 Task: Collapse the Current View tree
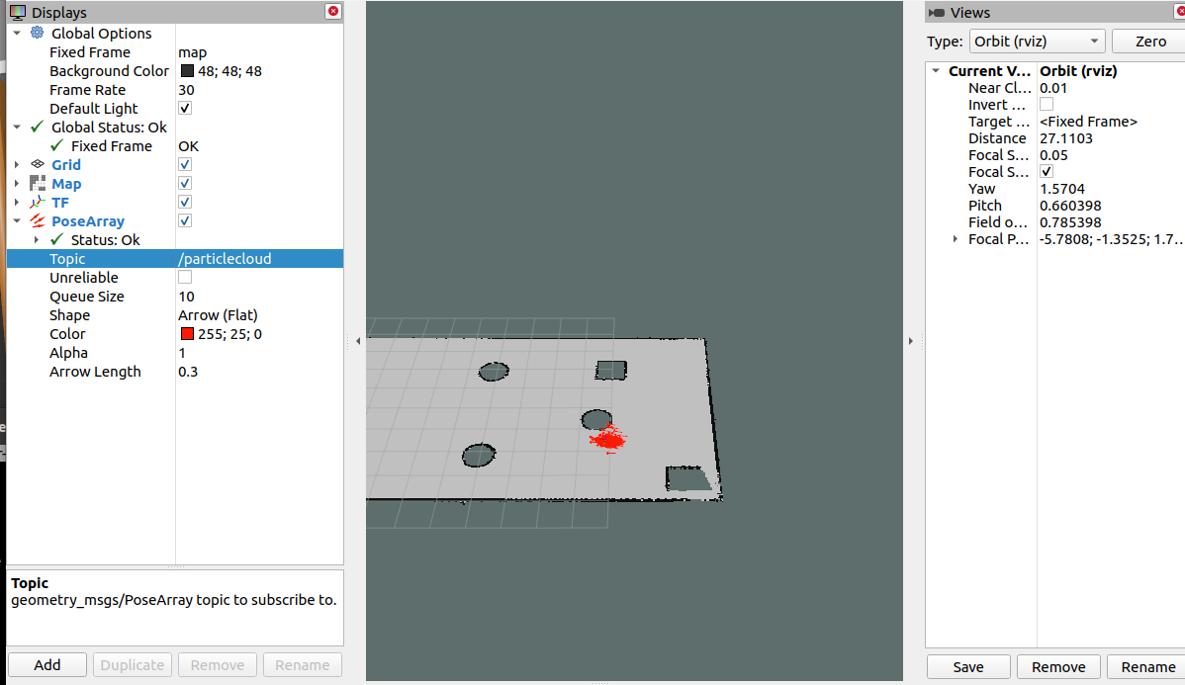coord(936,71)
